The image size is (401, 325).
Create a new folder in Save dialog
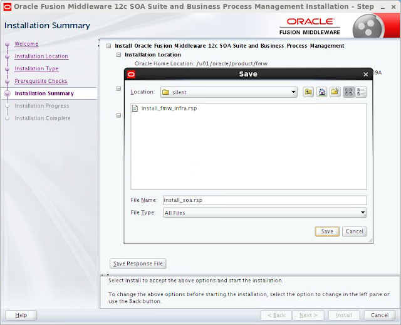point(335,92)
